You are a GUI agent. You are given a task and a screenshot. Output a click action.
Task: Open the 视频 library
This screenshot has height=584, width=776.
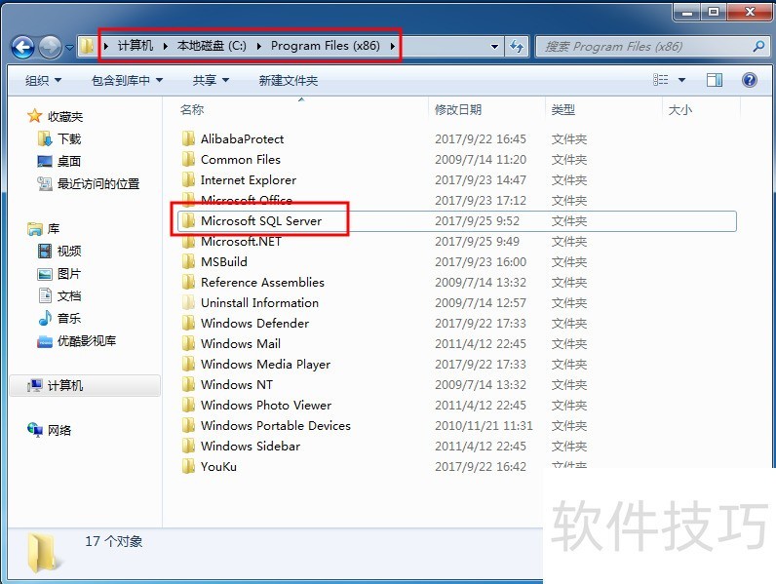(59, 251)
